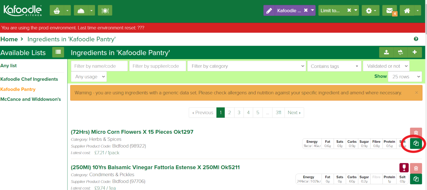This screenshot has width=427, height=190.
Task: Jump to results page 311
Action: (278, 112)
